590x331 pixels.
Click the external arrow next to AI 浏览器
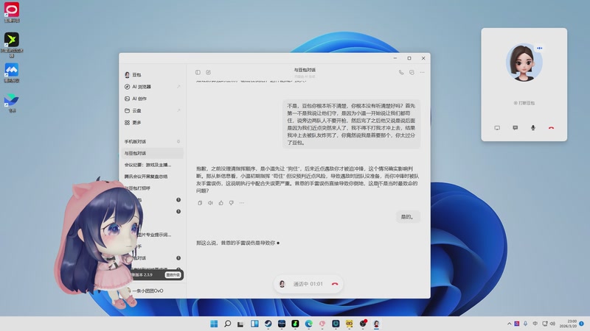pyautogui.click(x=178, y=87)
